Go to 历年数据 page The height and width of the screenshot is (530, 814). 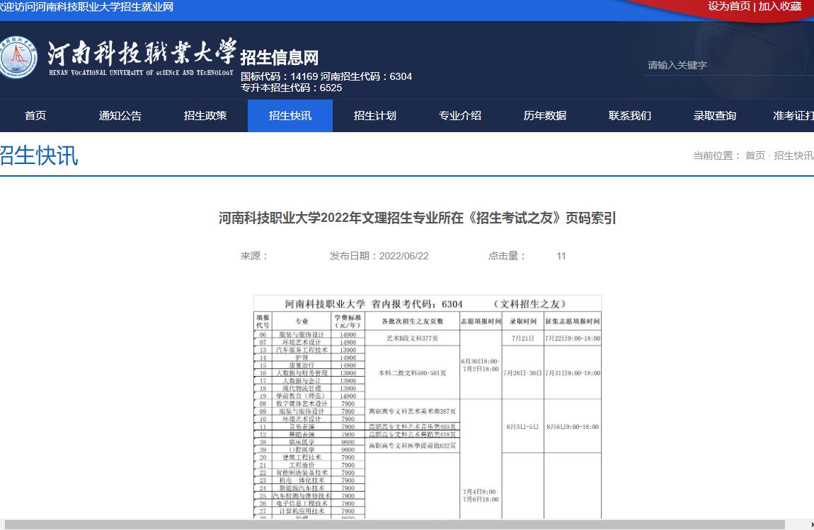click(x=544, y=115)
